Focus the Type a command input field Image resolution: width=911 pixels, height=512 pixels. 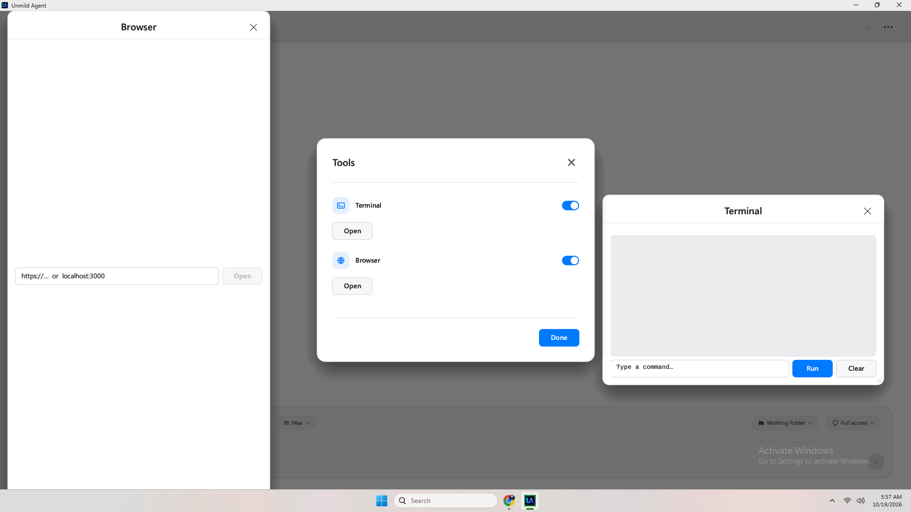[699, 368]
